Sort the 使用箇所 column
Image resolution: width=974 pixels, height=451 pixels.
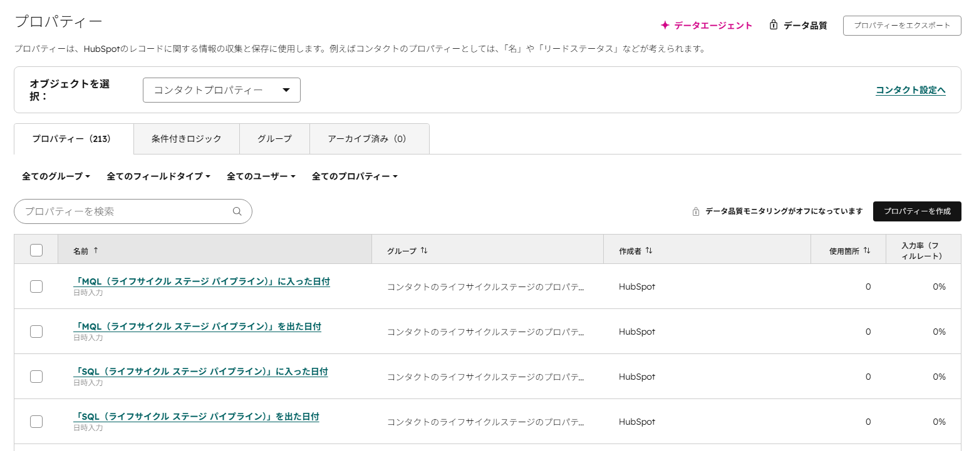click(867, 250)
